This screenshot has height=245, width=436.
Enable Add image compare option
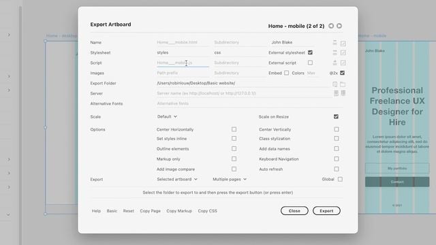(234, 169)
